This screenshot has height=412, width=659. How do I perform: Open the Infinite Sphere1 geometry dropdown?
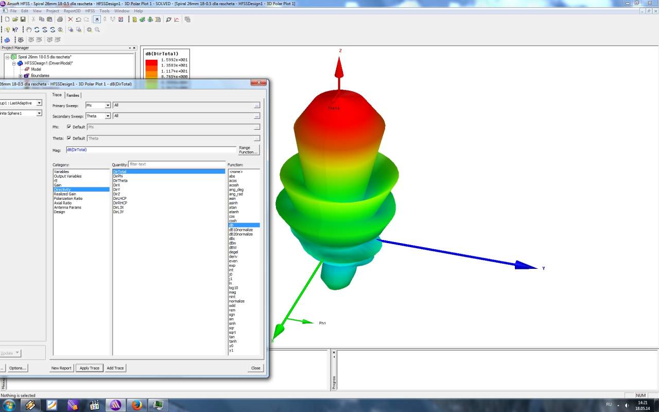(x=39, y=113)
